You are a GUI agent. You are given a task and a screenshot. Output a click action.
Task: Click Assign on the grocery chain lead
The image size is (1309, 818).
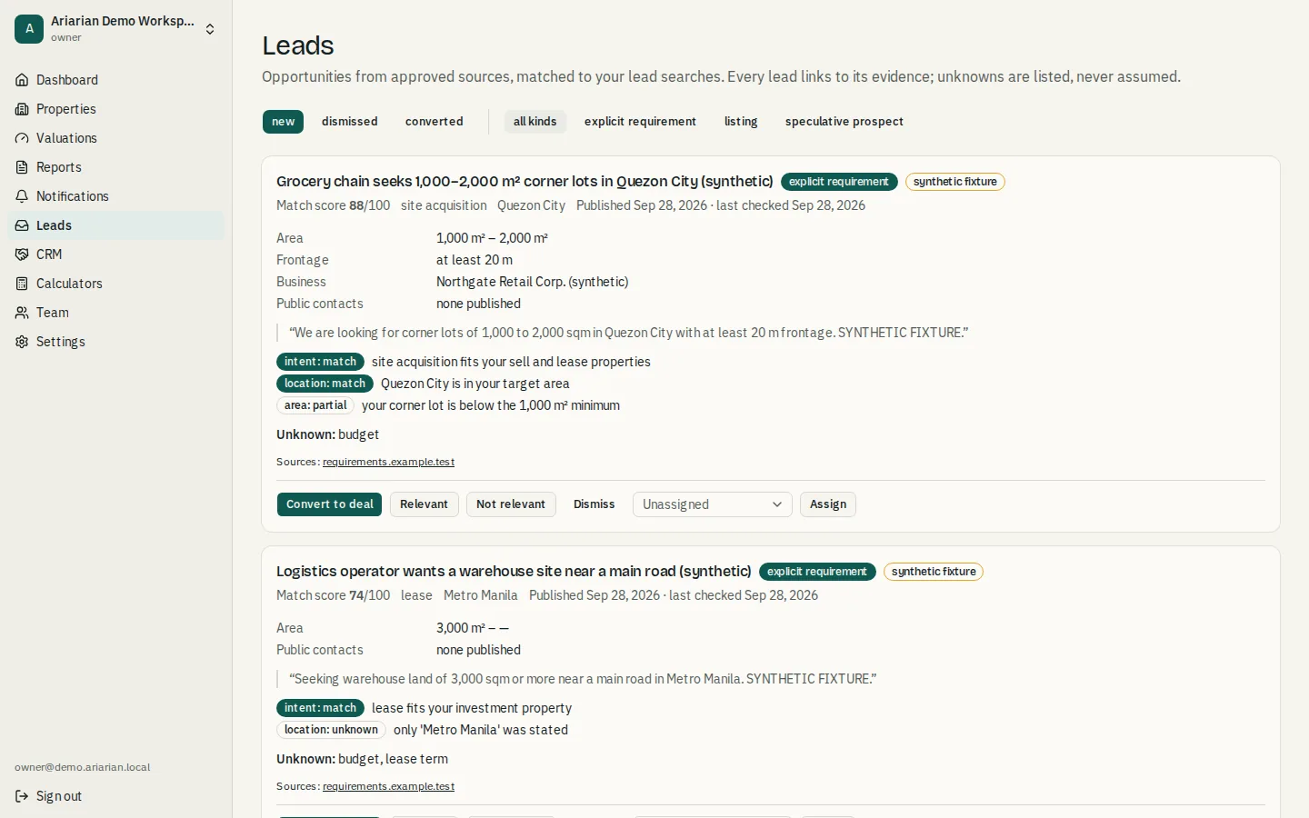[828, 504]
